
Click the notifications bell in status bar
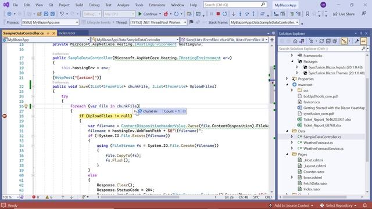[364, 206]
